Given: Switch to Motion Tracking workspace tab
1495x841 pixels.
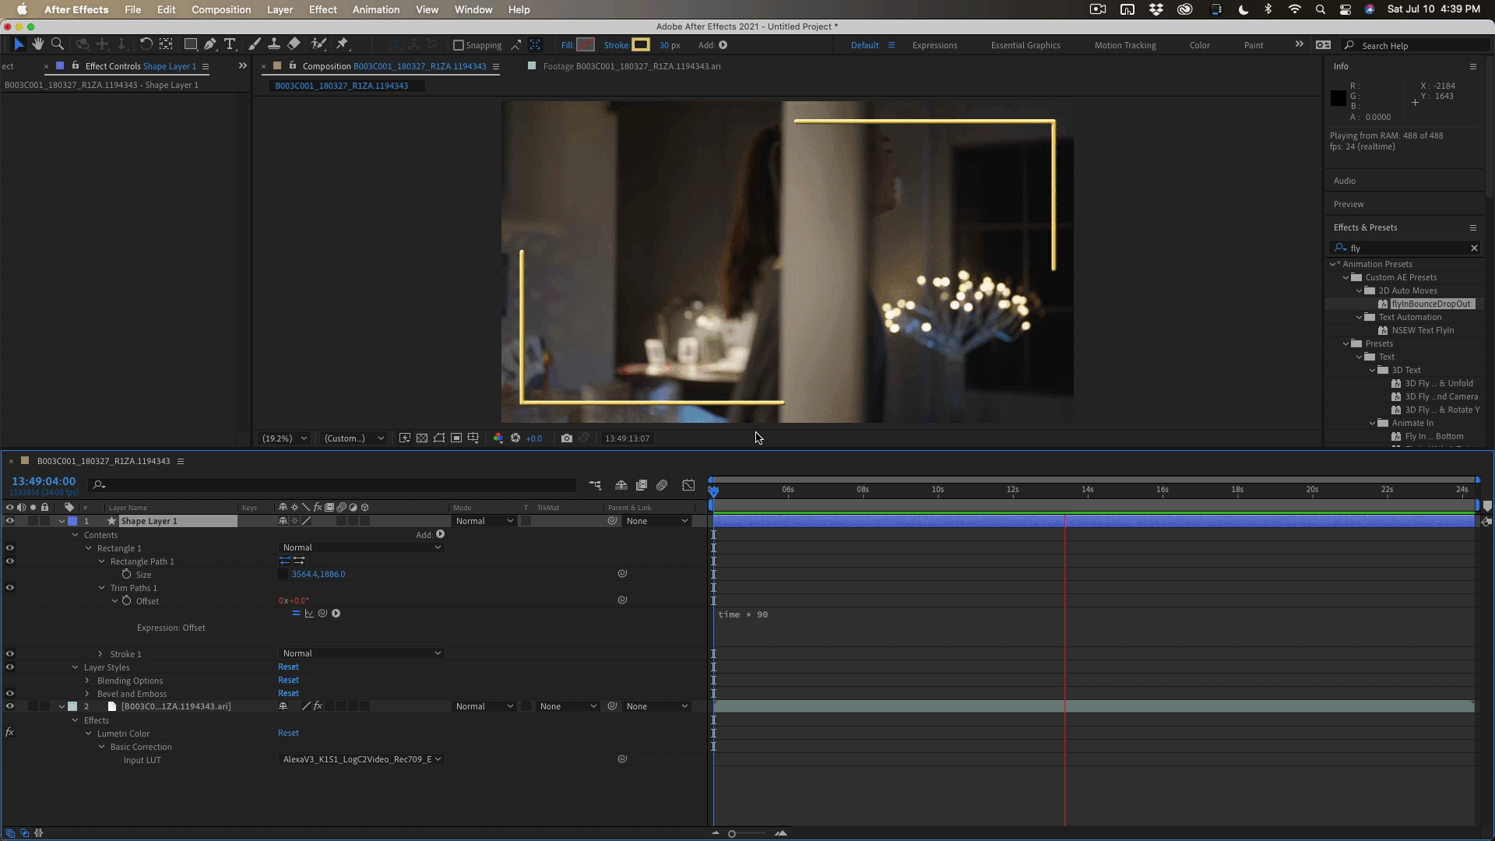Looking at the screenshot, I should tap(1124, 45).
